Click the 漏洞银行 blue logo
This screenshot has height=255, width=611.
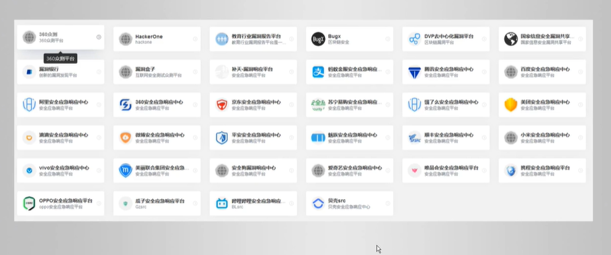pyautogui.click(x=29, y=72)
